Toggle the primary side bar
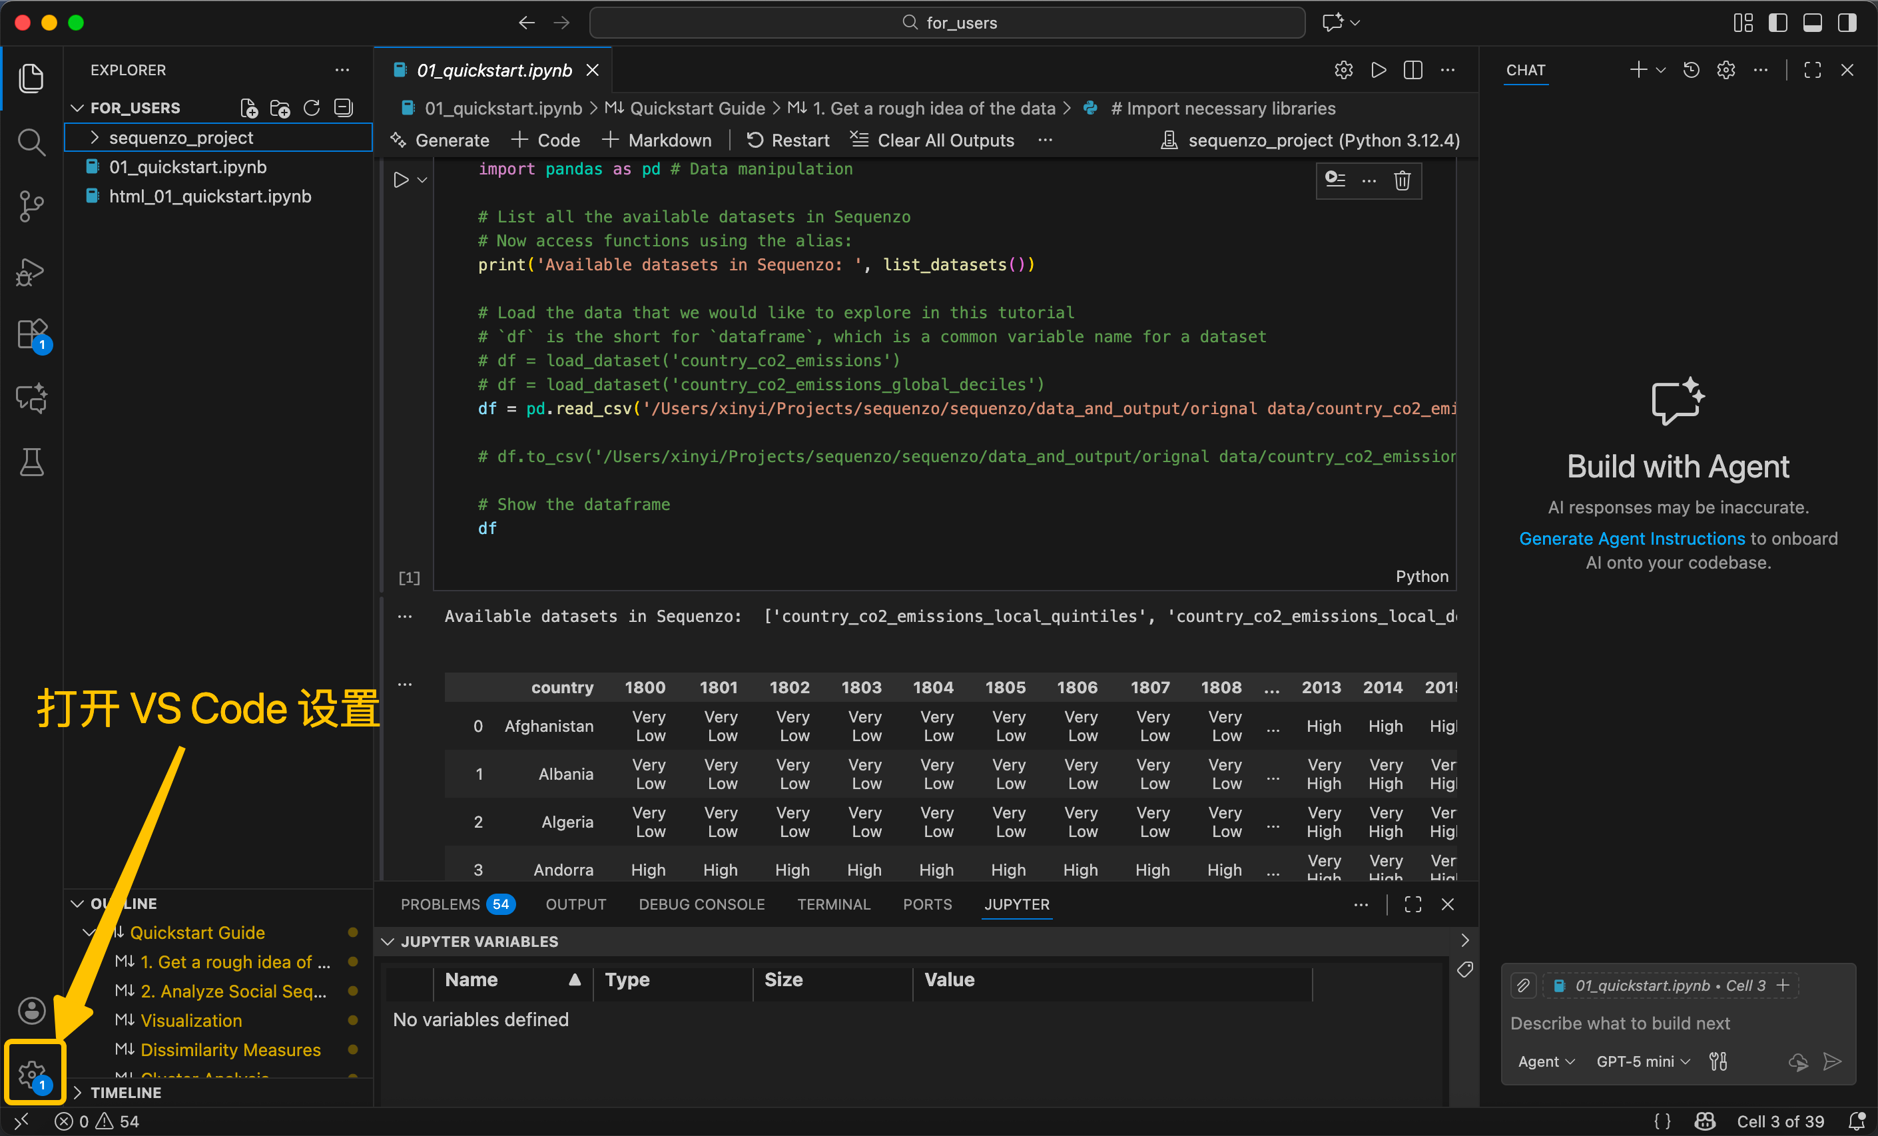1878x1136 pixels. coord(1777,23)
